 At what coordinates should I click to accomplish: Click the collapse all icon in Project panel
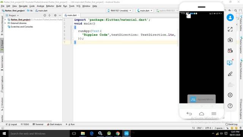tap(50, 15)
